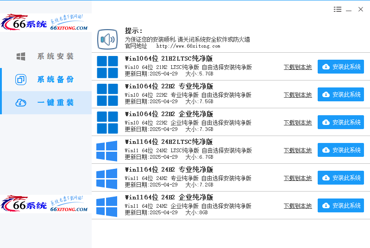The height and width of the screenshot is (248, 370).
Task: Open the list menu icon in title bar
Action: click(x=338, y=9)
